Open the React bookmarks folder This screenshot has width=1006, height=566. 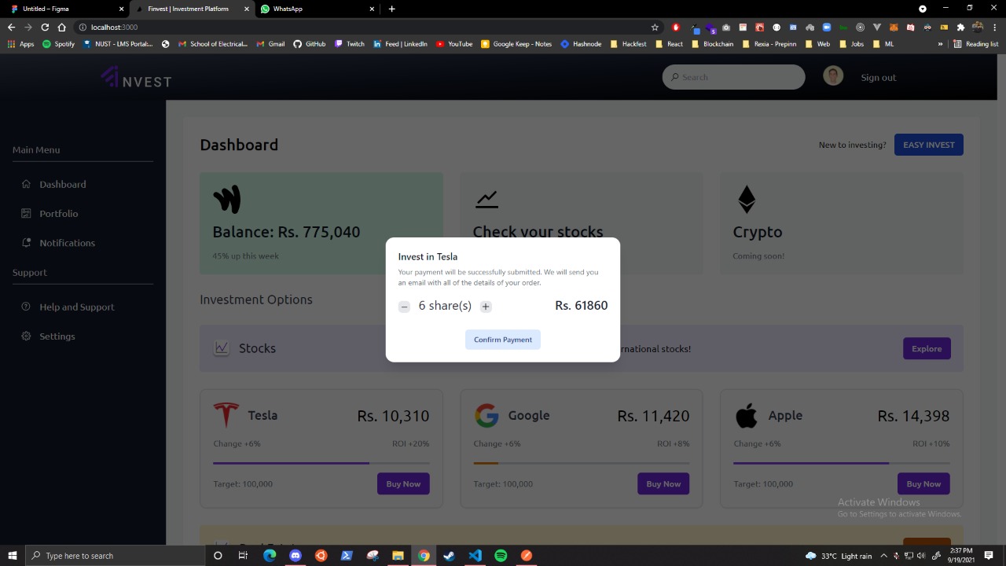[669, 44]
